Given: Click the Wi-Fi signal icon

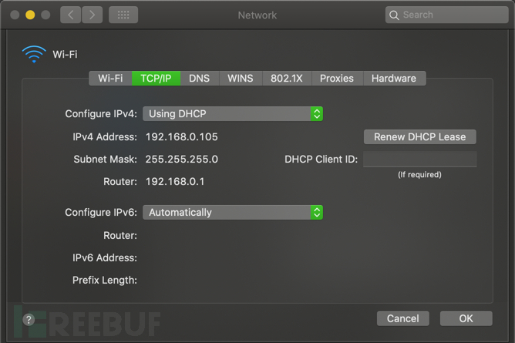Looking at the screenshot, I should tap(34, 54).
